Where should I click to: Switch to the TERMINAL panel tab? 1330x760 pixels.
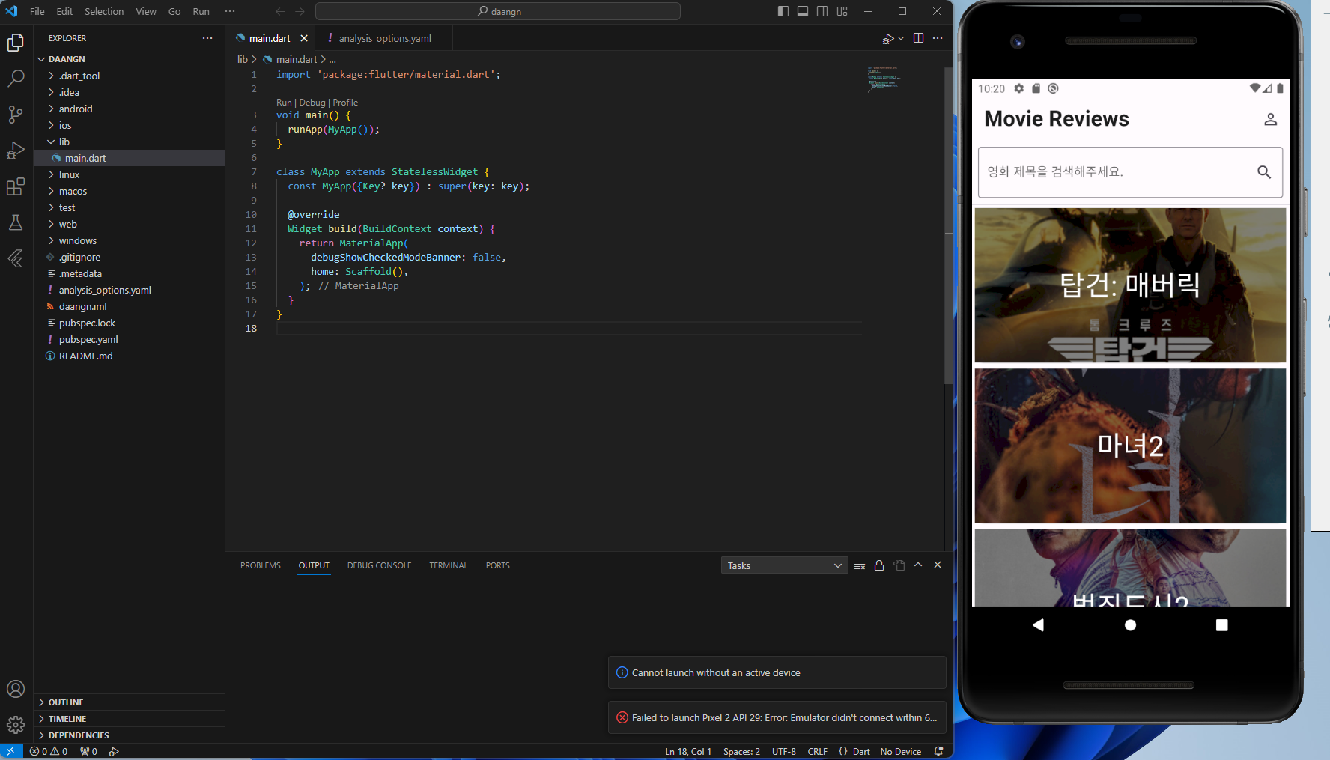(x=449, y=565)
